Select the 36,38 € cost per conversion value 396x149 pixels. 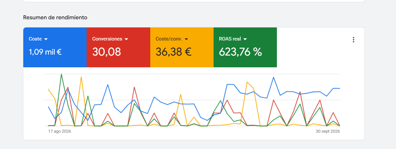174,52
